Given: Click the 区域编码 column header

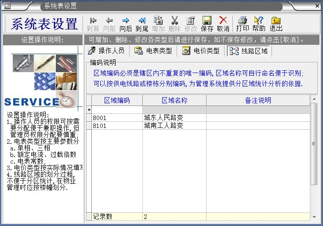Looking at the screenshot, I should click(x=117, y=100).
